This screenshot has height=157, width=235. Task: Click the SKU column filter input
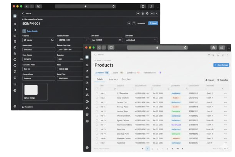click(x=108, y=89)
